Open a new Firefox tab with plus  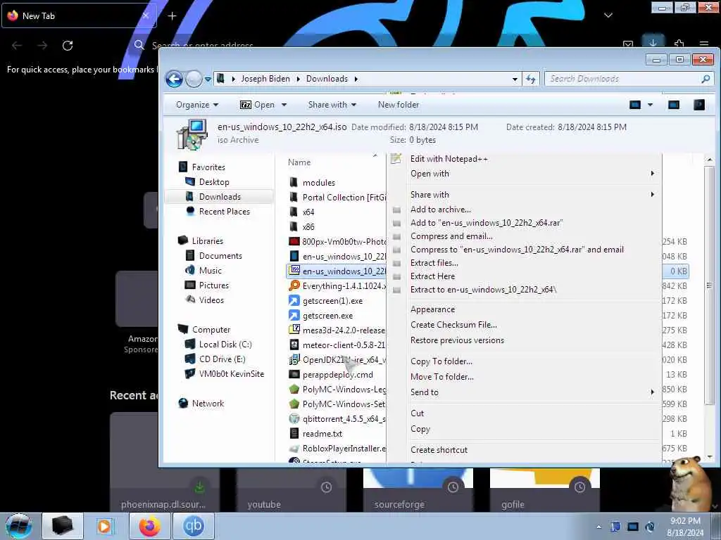click(x=172, y=16)
